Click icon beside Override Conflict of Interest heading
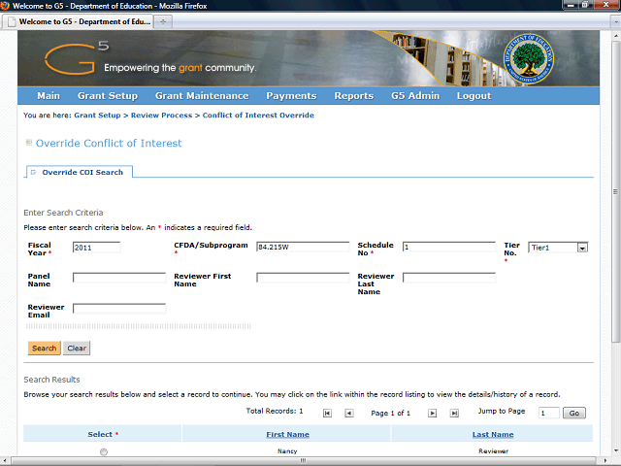 pyautogui.click(x=28, y=144)
